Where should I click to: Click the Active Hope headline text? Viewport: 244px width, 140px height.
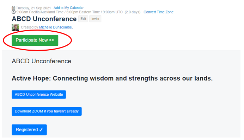(112, 78)
